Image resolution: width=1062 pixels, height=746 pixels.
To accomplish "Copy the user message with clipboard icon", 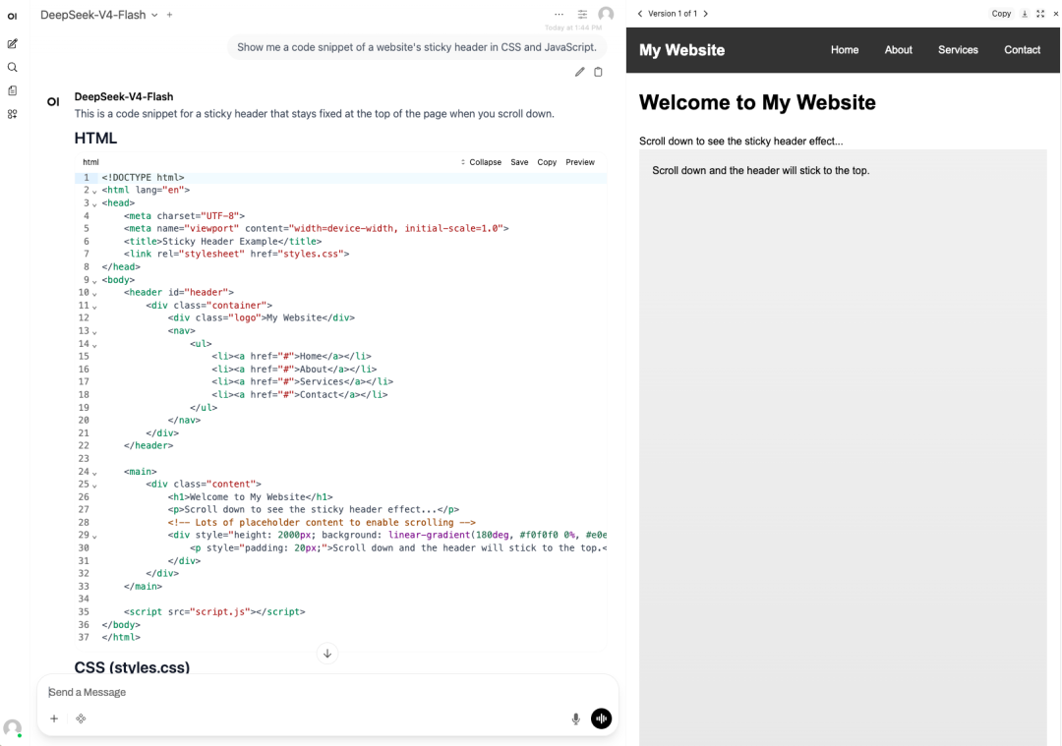I will pyautogui.click(x=598, y=72).
